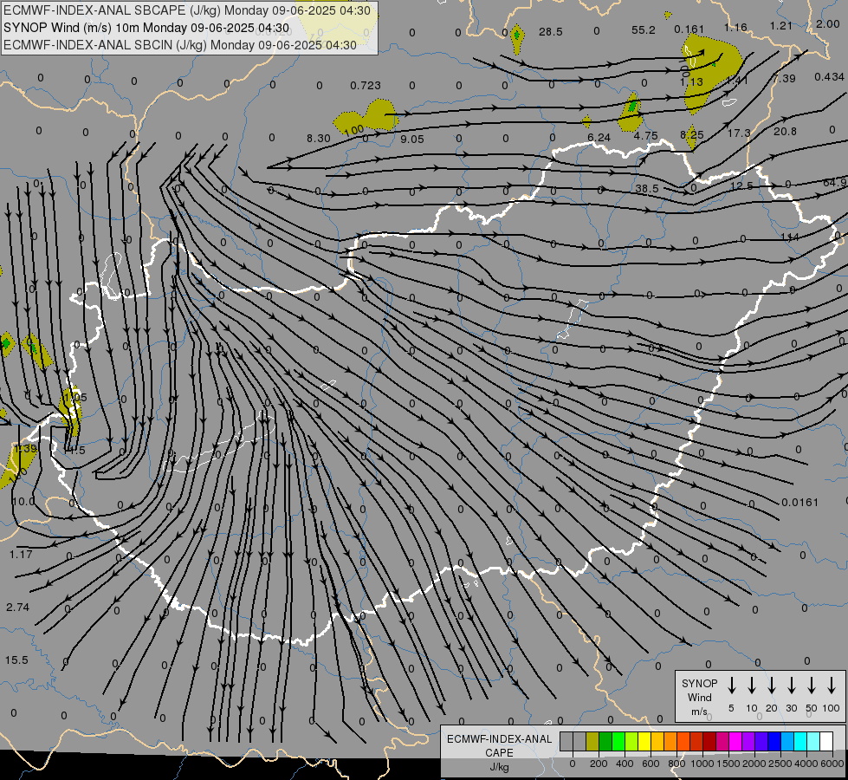Click the 20 m/s wind arrow in legend
Screen dimensions: 848x780
[x=772, y=686]
